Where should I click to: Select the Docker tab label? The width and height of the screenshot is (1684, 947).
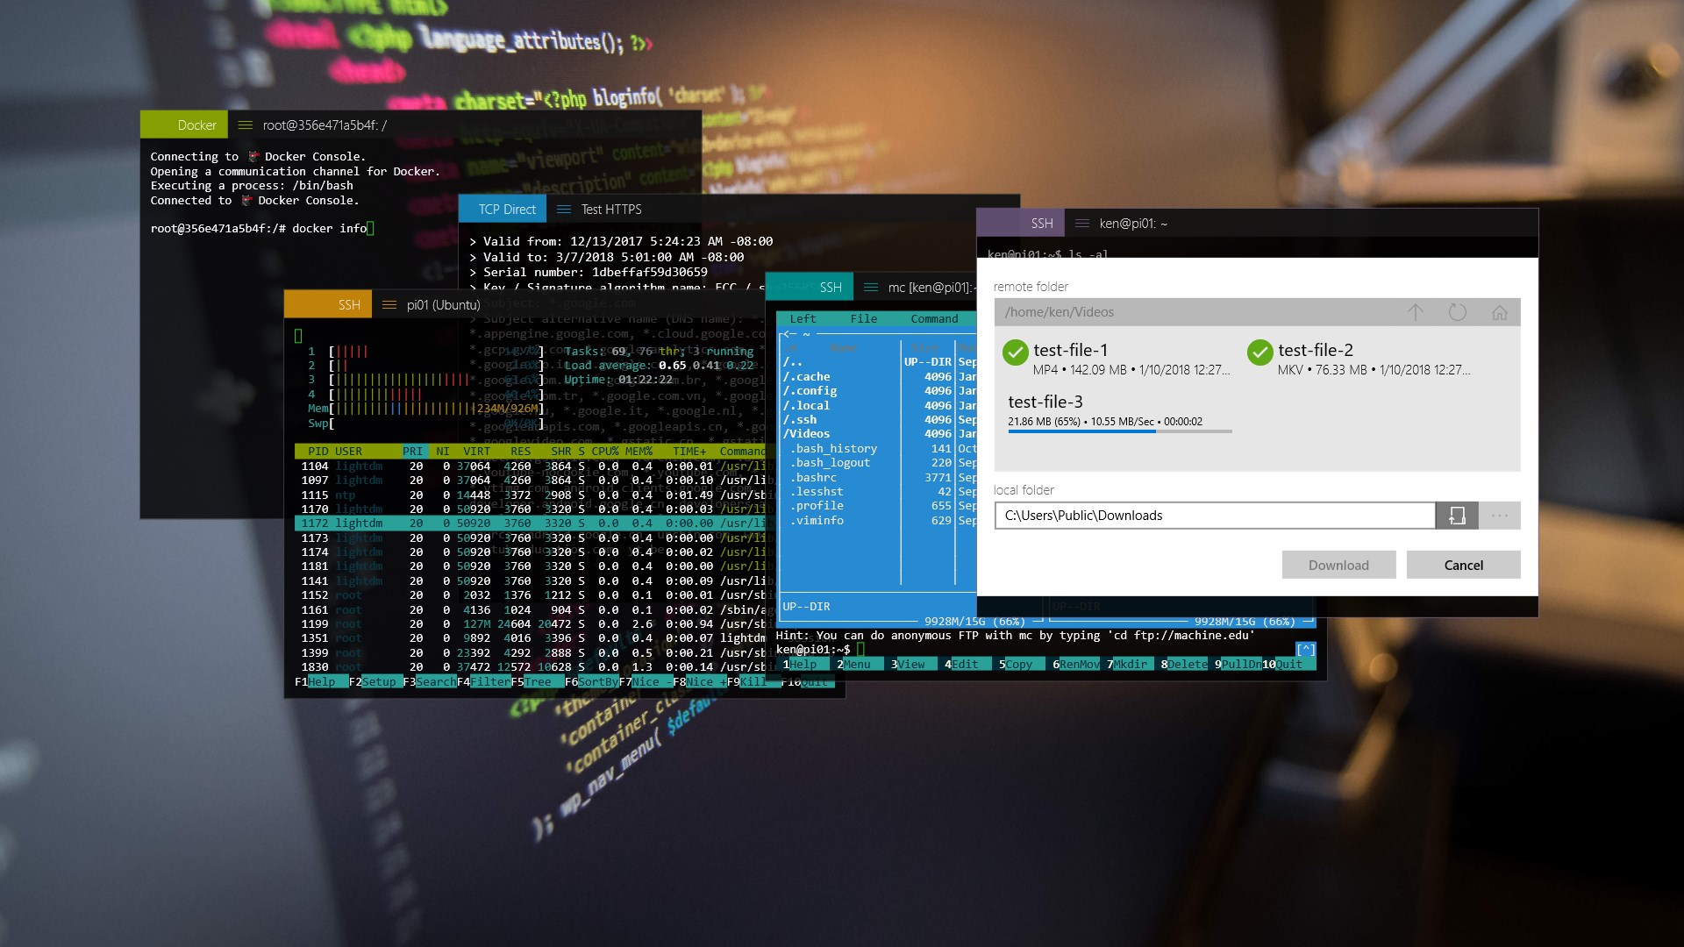196,125
